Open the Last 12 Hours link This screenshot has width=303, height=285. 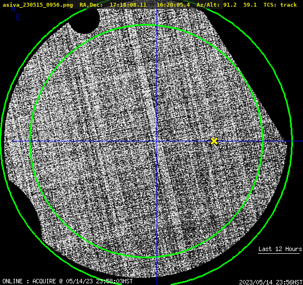280,249
